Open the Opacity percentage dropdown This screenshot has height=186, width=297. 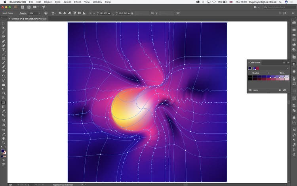(x=40, y=13)
